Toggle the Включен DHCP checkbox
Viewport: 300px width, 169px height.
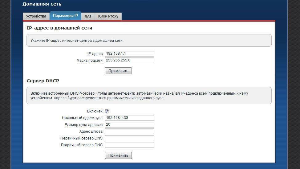point(107,111)
